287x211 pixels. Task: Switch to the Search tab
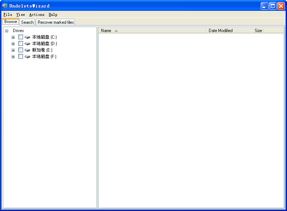click(27, 22)
